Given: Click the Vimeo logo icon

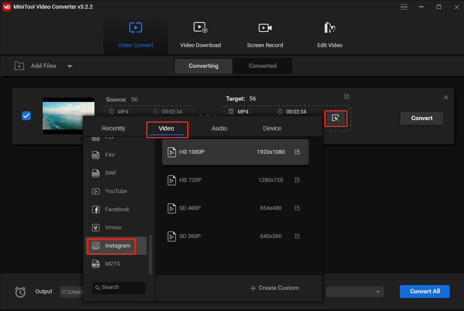Looking at the screenshot, I should click(x=96, y=227).
